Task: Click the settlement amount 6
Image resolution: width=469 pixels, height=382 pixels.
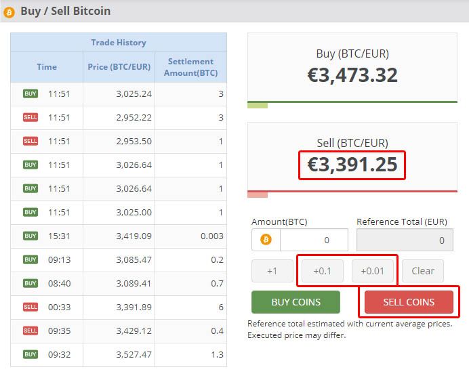Action: pos(221,307)
